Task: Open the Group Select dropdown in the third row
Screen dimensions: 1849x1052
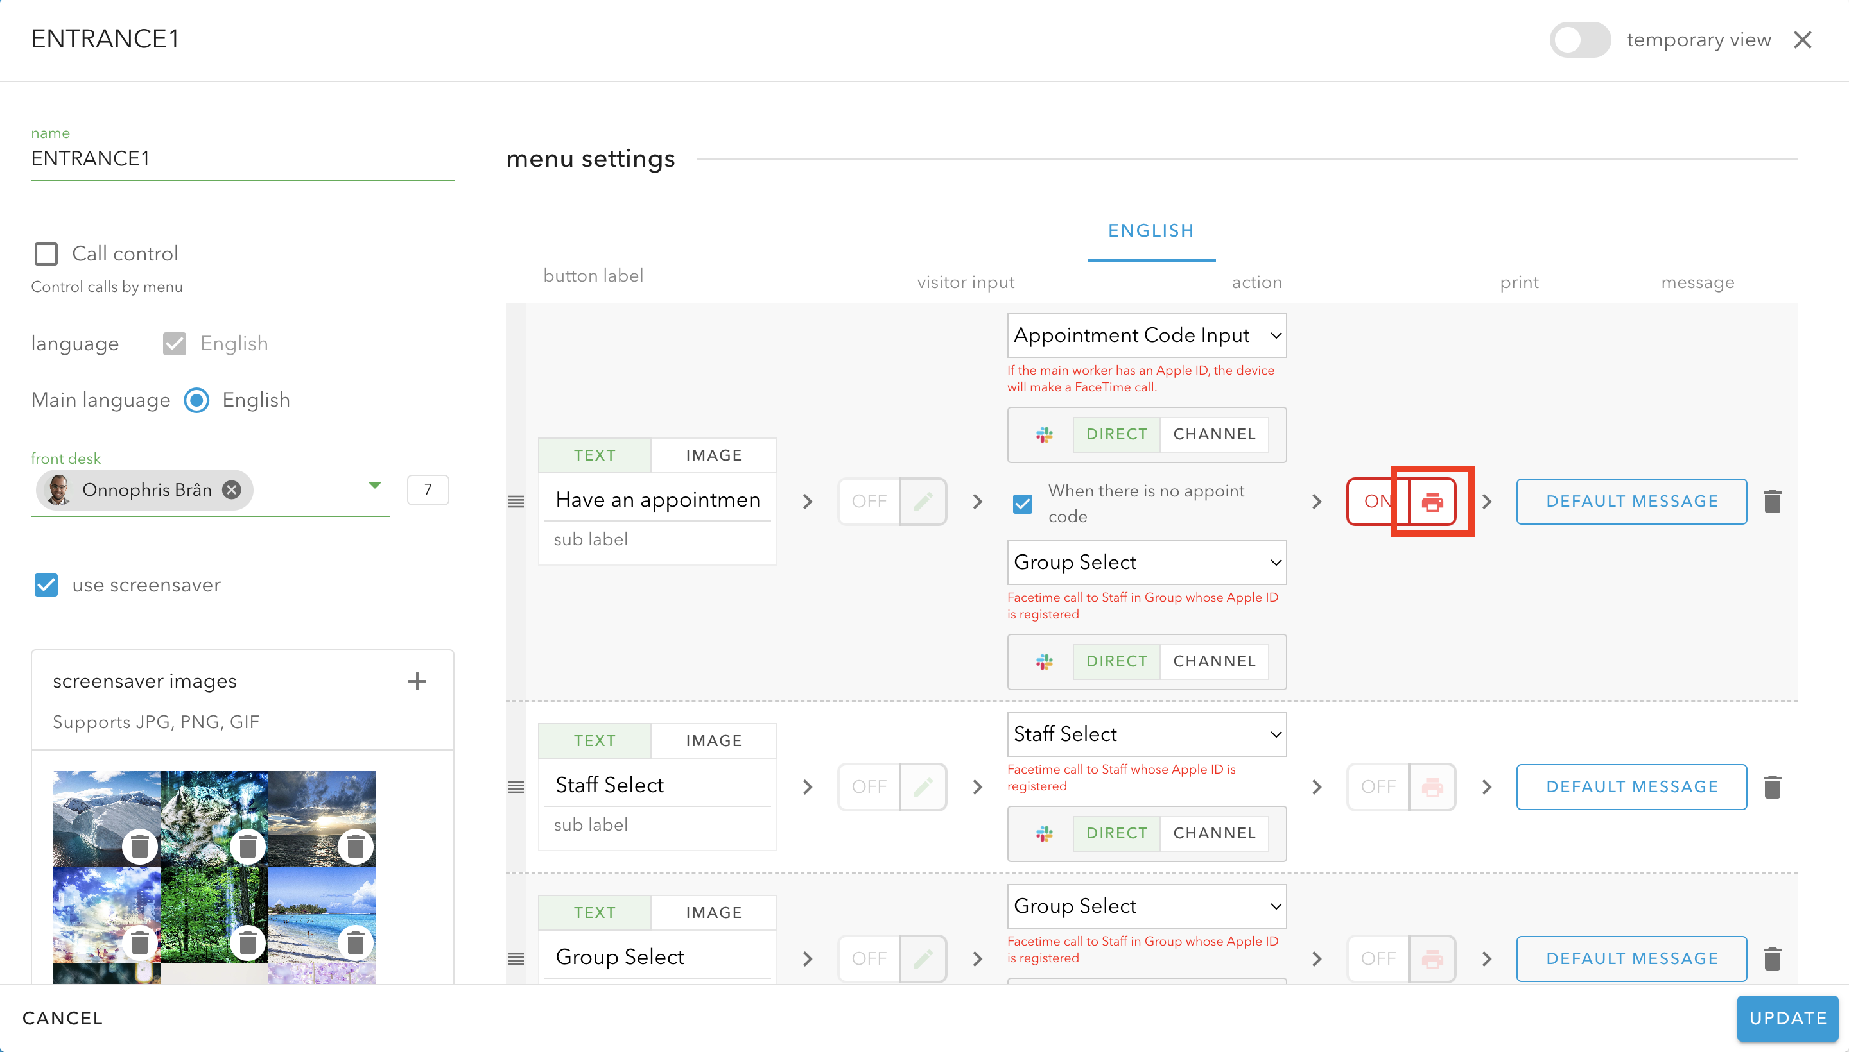Action: point(1146,906)
